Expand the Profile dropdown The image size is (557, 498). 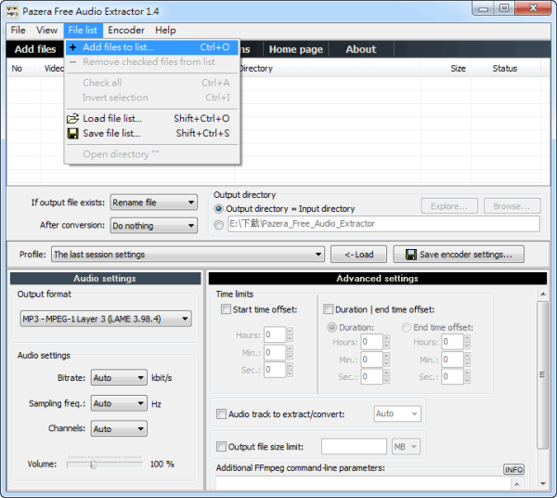coord(188,255)
